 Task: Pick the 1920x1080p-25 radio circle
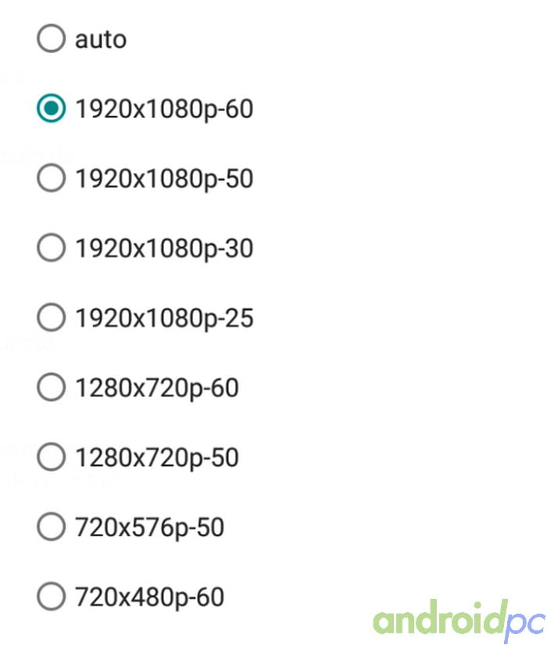click(x=51, y=318)
